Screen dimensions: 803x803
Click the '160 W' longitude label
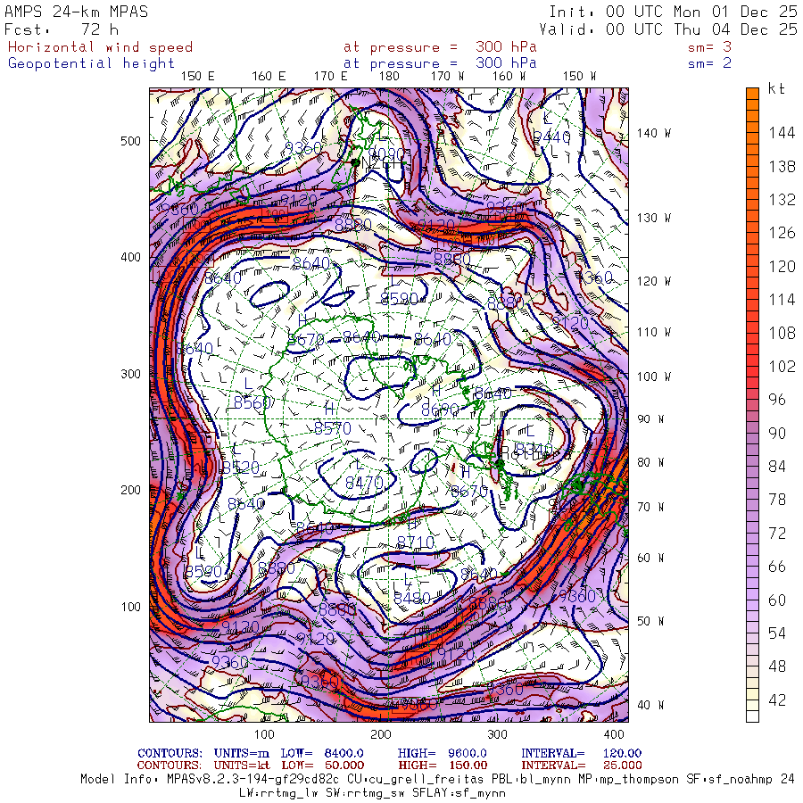[x=509, y=77]
